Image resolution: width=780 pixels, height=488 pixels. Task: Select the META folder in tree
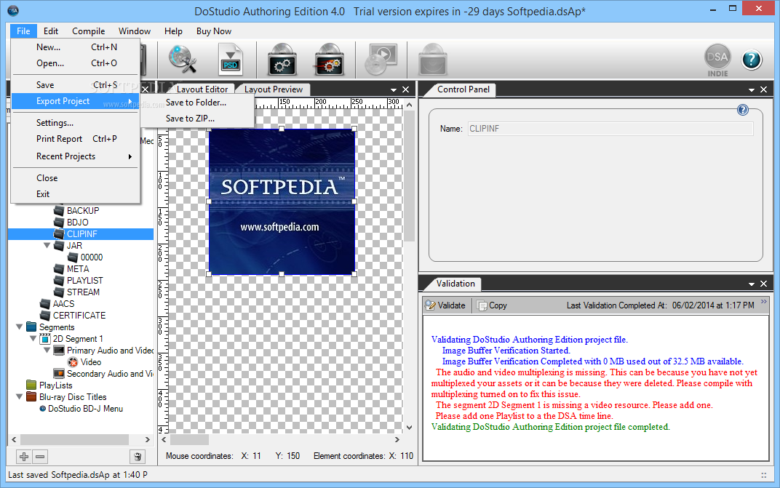[71, 268]
